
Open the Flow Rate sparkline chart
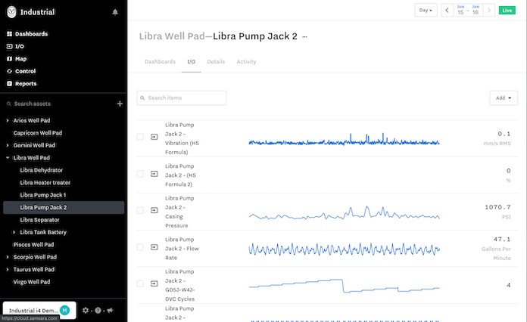[345, 249]
